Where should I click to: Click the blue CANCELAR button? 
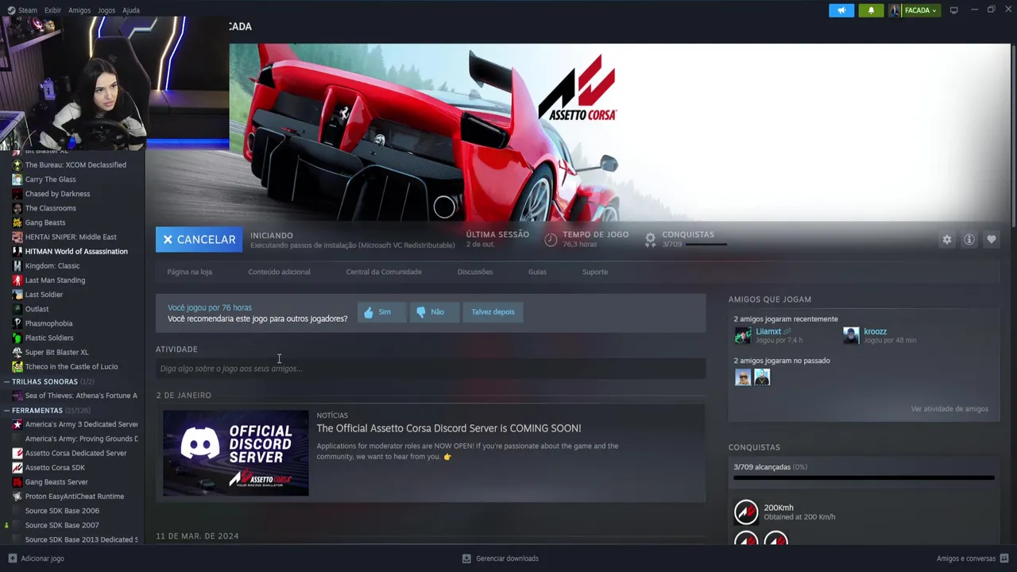tap(199, 239)
